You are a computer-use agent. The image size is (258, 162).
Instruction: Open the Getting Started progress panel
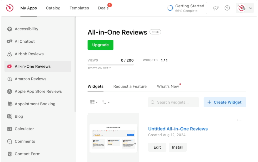coord(186,8)
